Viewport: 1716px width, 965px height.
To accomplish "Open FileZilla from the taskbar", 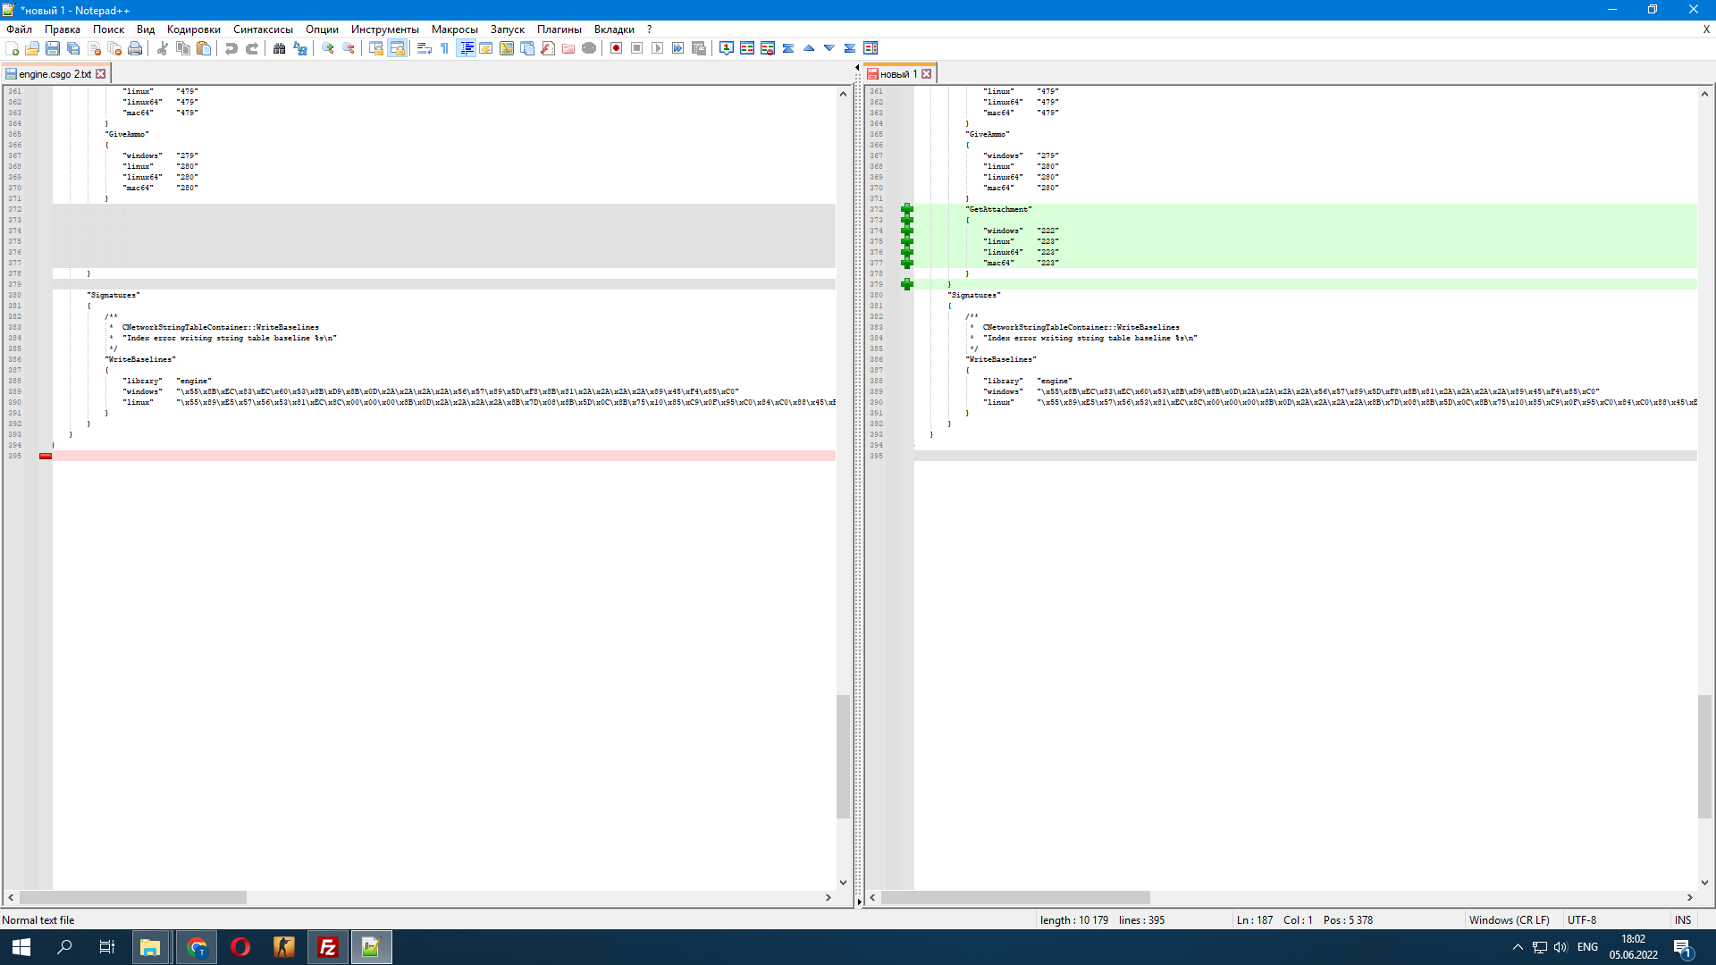I will [x=327, y=946].
